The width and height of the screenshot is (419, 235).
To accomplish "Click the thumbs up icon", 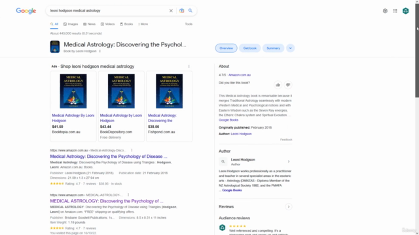I will (x=278, y=85).
